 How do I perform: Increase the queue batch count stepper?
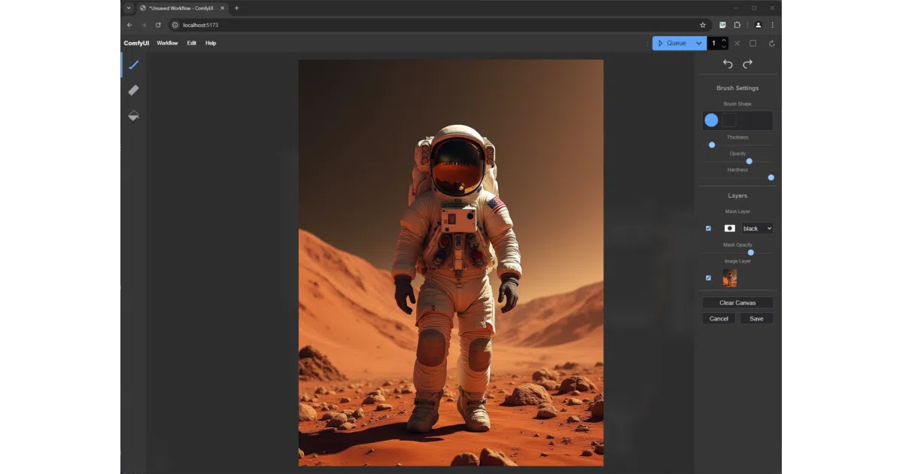[x=724, y=40]
